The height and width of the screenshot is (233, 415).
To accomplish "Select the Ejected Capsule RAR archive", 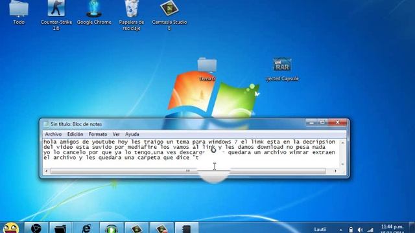I will click(x=282, y=70).
